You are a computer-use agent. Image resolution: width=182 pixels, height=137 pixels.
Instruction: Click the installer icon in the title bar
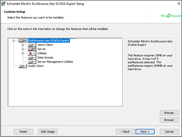pyautogui.click(x=3, y=4)
